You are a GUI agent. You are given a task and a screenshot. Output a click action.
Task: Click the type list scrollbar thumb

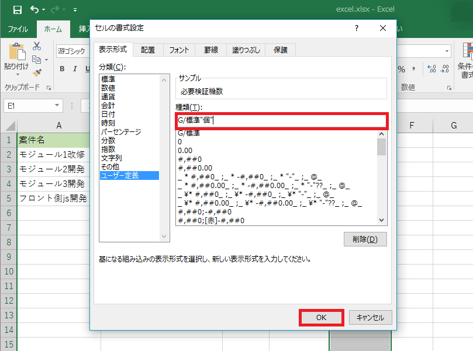(x=382, y=147)
